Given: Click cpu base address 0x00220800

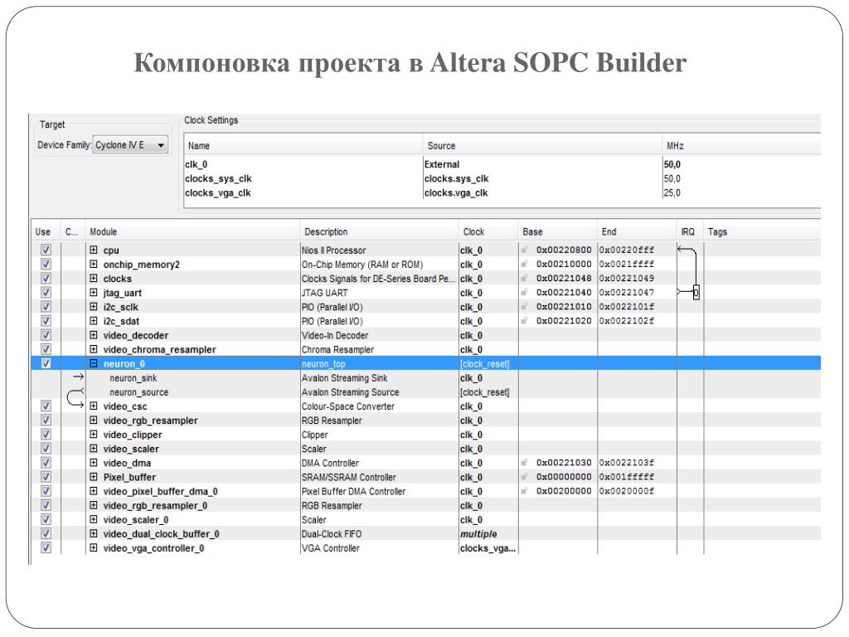Looking at the screenshot, I should pyautogui.click(x=564, y=250).
